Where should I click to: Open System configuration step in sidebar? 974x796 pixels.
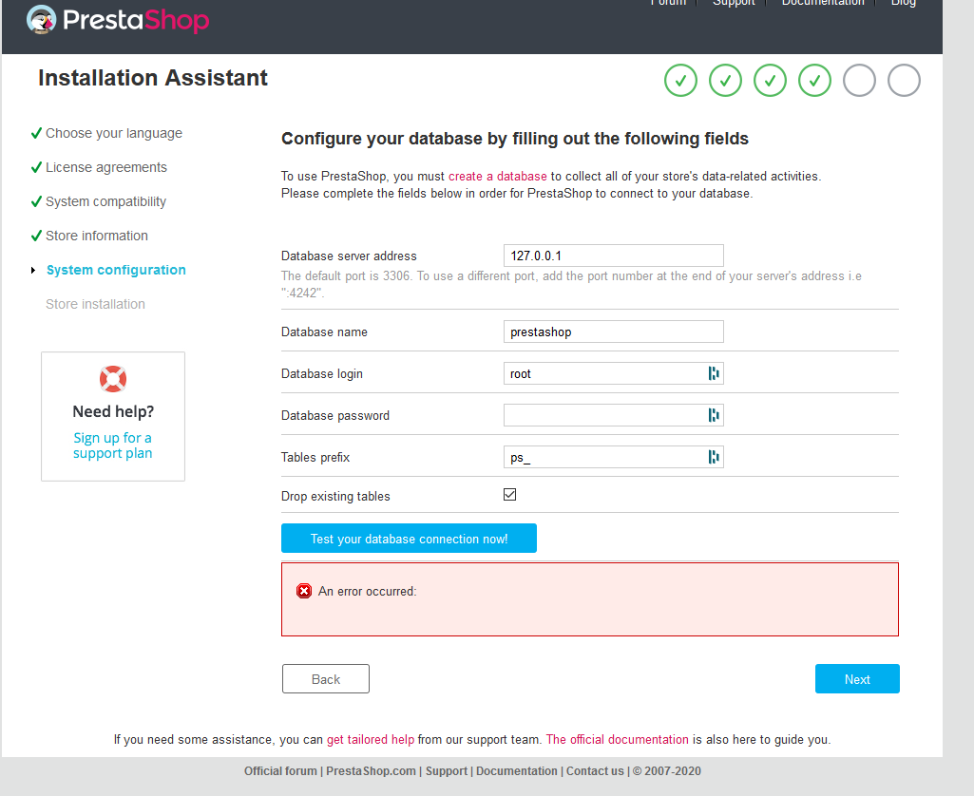[116, 270]
